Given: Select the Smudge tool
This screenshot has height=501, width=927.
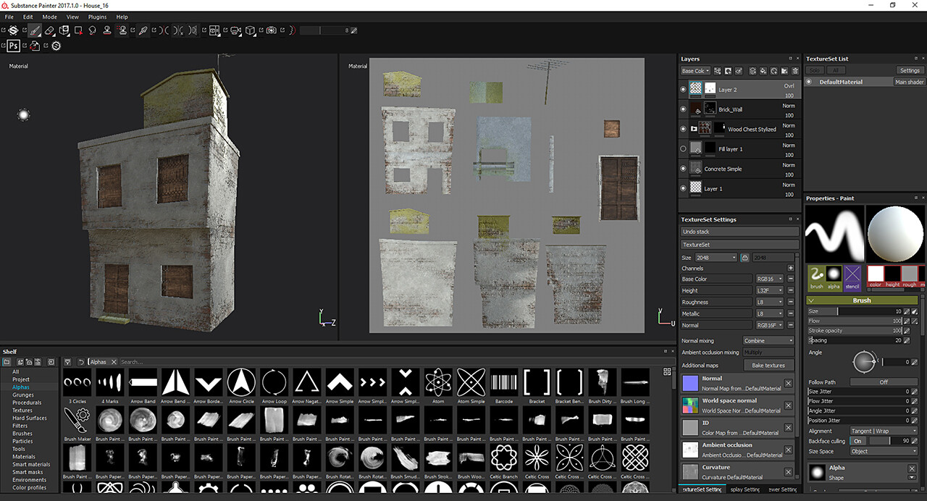Looking at the screenshot, I should click(x=92, y=30).
